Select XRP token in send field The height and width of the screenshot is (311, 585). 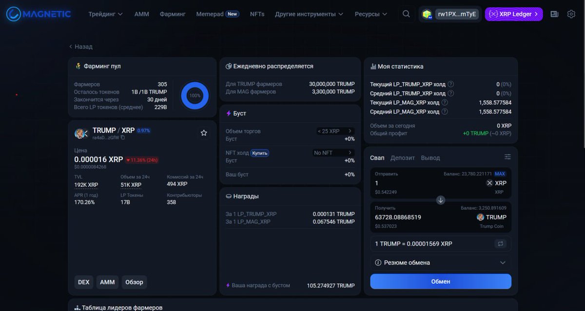pyautogui.click(x=496, y=183)
